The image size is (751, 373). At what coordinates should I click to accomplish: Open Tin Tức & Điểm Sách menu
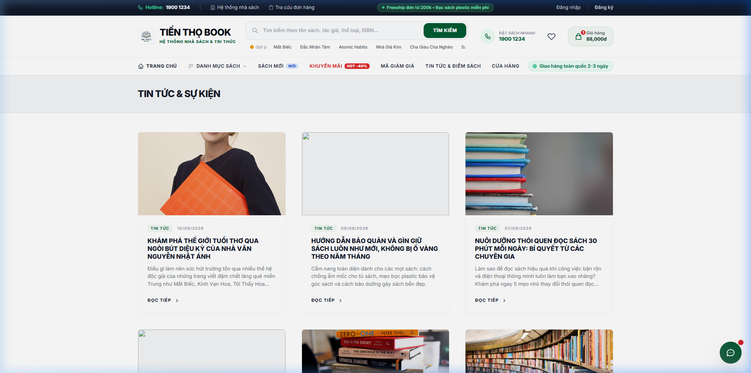tap(453, 66)
